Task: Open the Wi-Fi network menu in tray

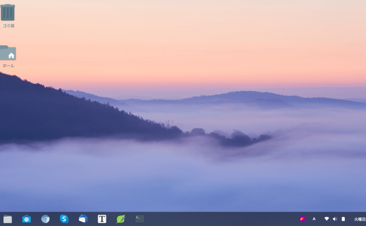Action: [327, 219]
